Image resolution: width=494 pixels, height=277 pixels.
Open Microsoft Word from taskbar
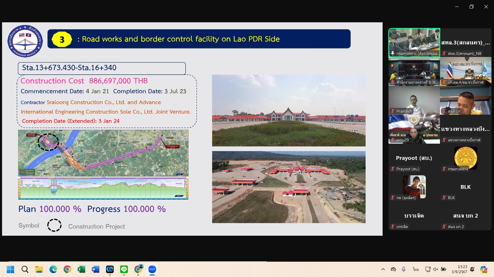(95, 269)
